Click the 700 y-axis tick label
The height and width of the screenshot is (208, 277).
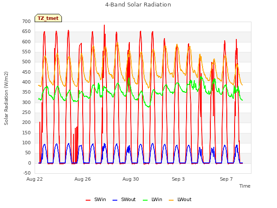tap(26, 21)
